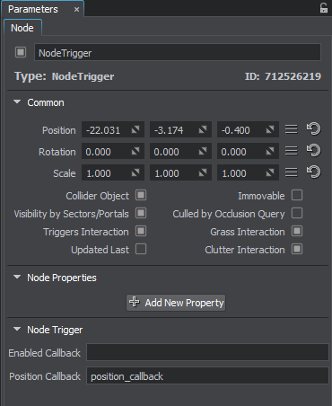Enable the Immovable checkbox
This screenshot has height=406, width=332.
(297, 195)
